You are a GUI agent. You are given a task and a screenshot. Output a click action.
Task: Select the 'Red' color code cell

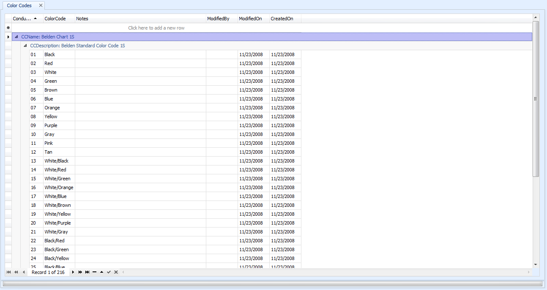point(59,63)
